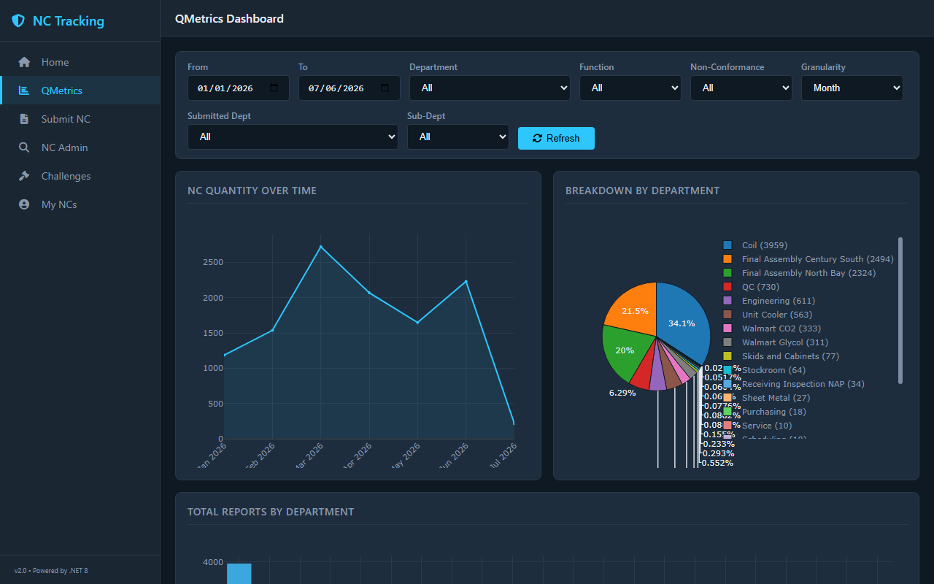This screenshot has height=584, width=934.
Task: Click the Mar 2026 peak data point
Action: point(320,247)
